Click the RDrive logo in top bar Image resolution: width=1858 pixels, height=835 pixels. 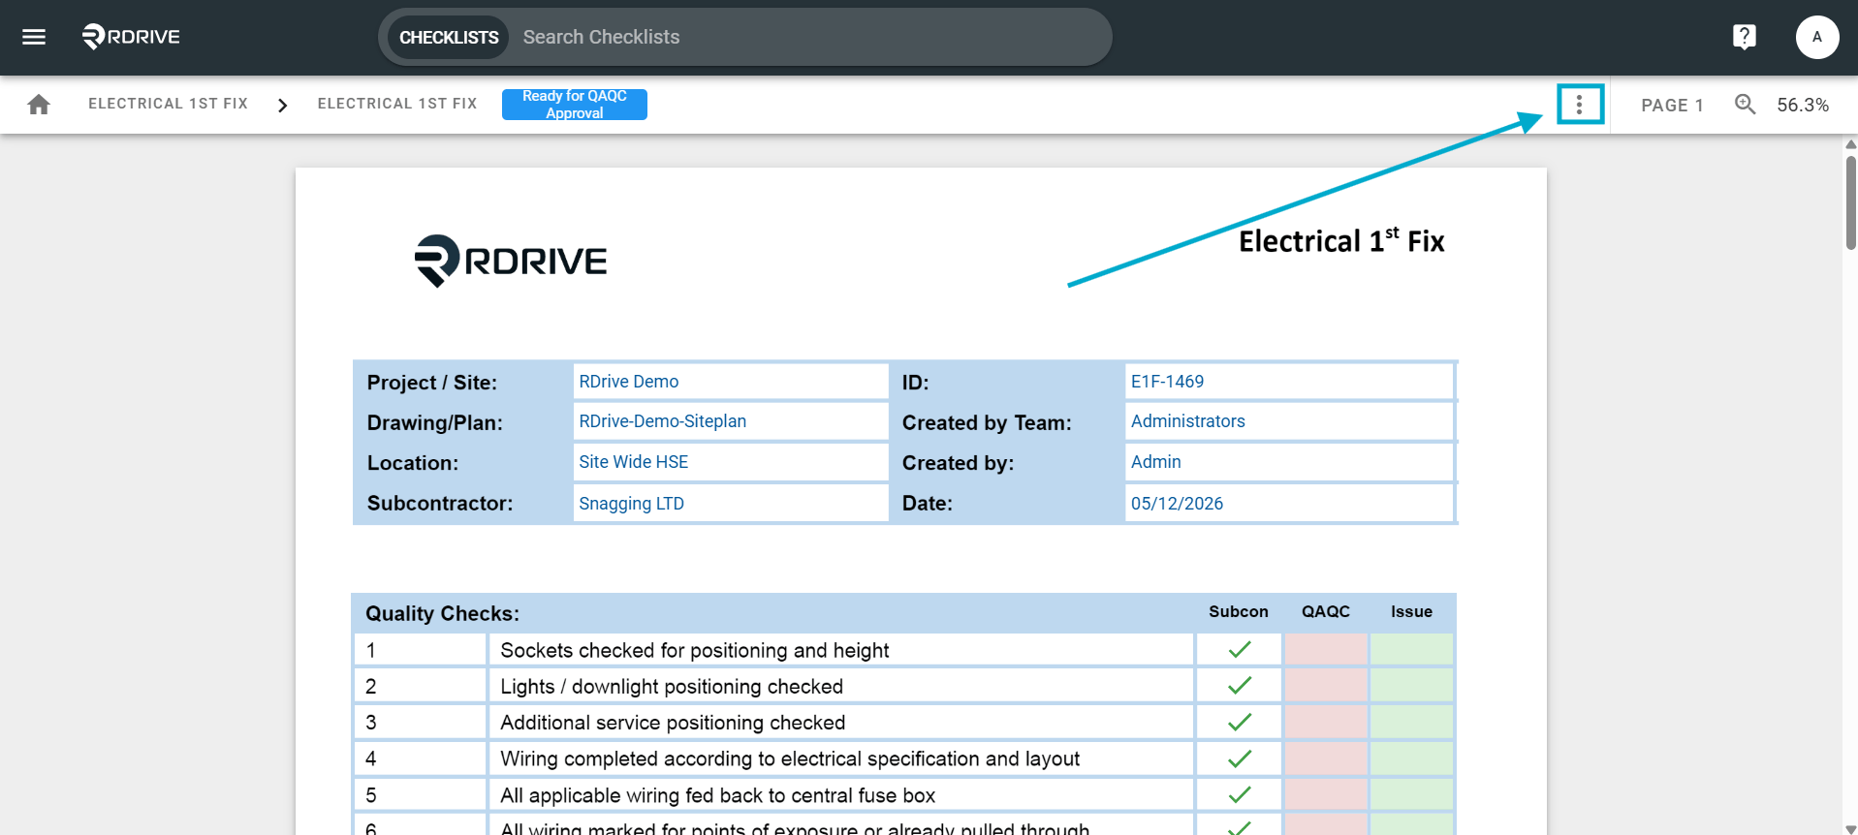(131, 37)
